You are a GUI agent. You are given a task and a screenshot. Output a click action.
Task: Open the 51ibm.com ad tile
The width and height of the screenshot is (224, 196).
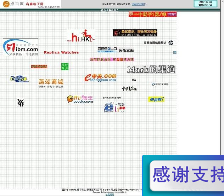point(21,47)
